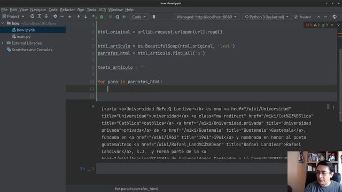Open the Code menu
342x192 pixels.
[53, 10]
